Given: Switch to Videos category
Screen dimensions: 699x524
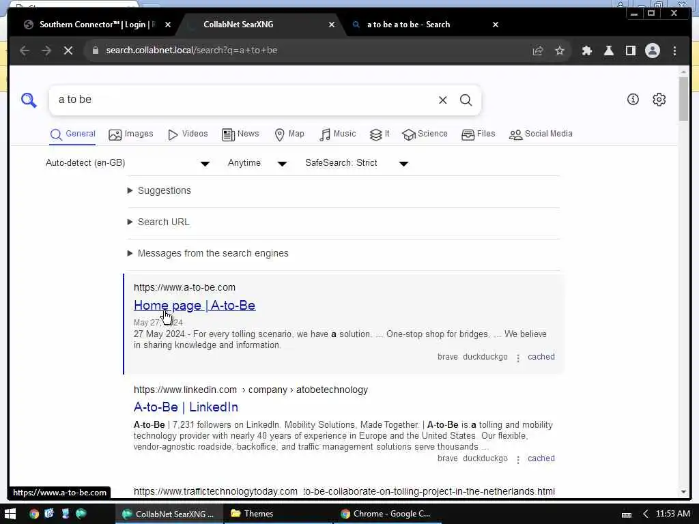Looking at the screenshot, I should pos(188,134).
